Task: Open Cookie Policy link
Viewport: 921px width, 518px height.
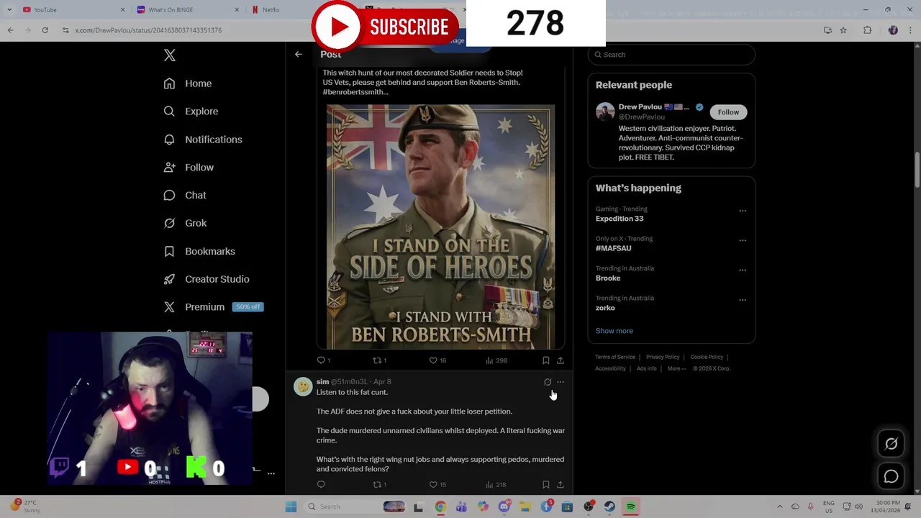Action: point(707,357)
